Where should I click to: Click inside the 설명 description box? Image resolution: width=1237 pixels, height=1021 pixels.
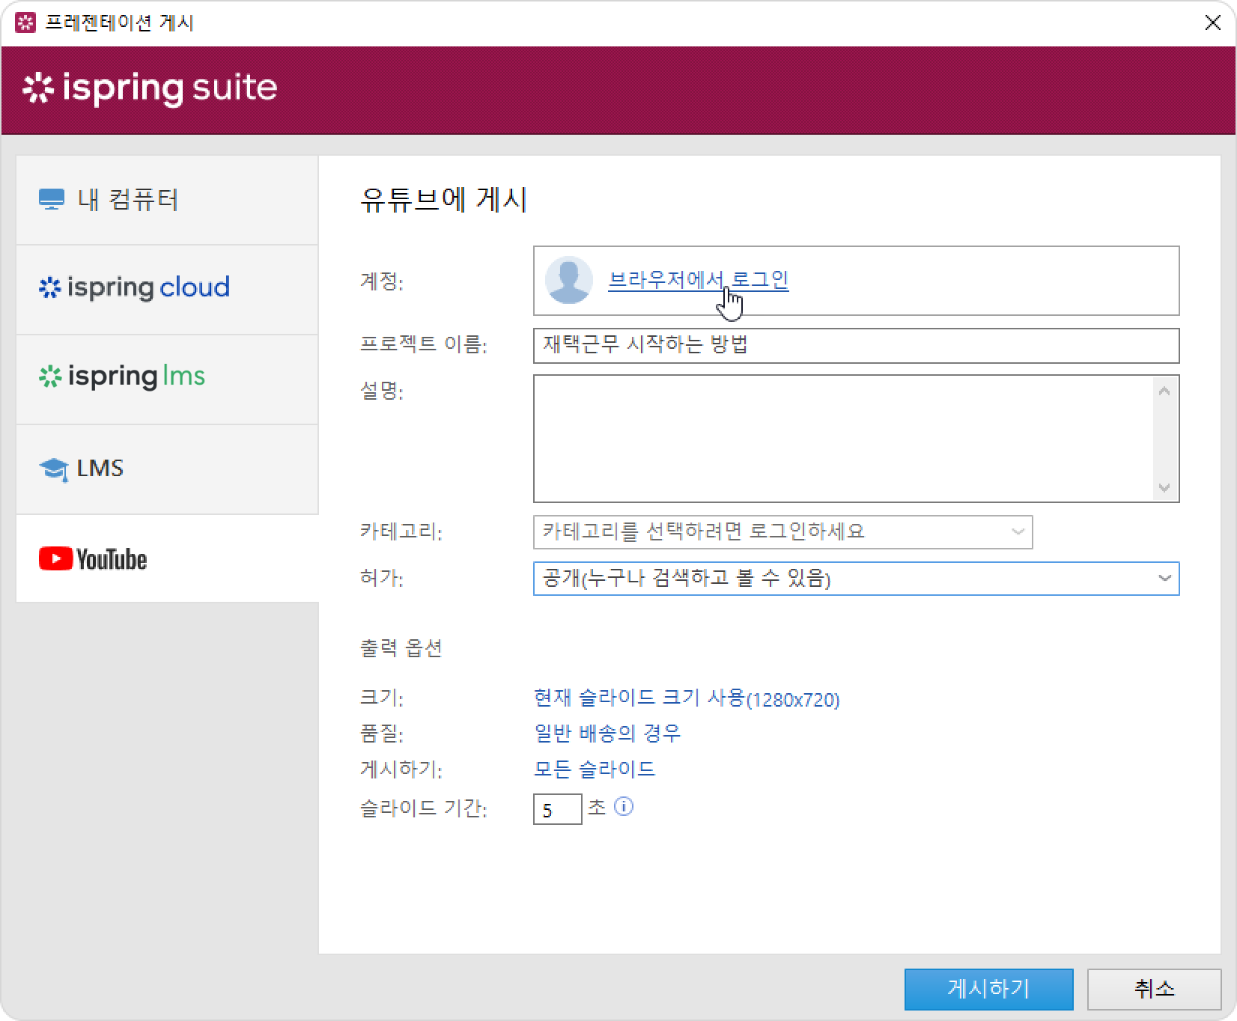842,438
